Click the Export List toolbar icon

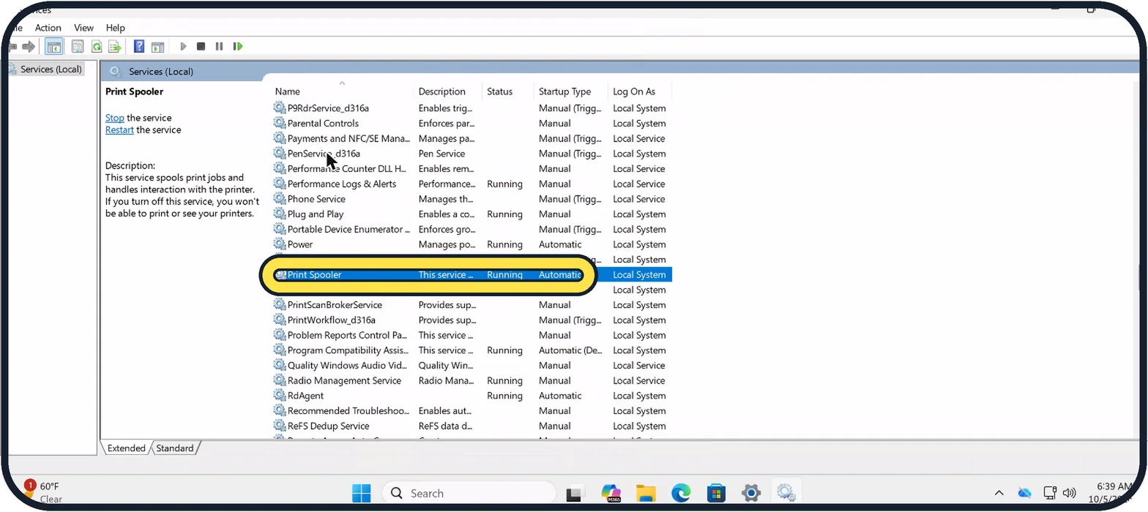115,47
